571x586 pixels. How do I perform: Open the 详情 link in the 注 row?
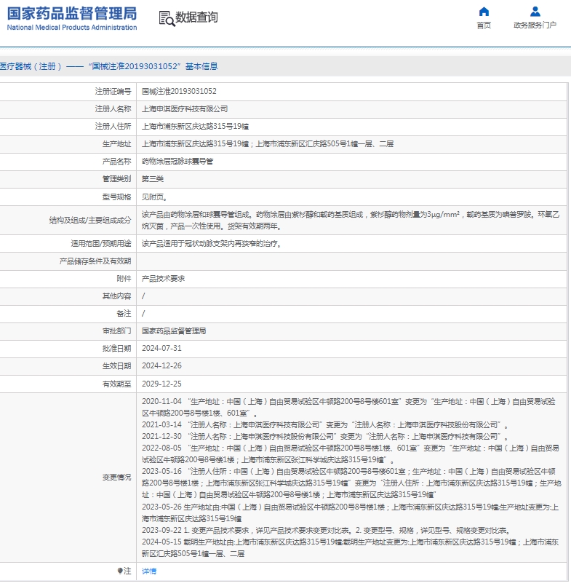point(149,571)
